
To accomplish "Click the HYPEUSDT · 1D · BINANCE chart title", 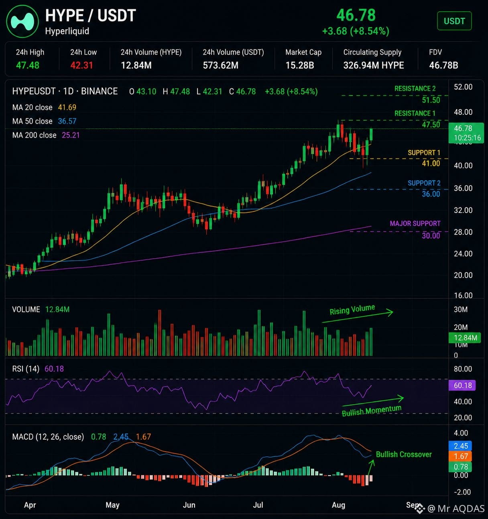I will click(65, 91).
